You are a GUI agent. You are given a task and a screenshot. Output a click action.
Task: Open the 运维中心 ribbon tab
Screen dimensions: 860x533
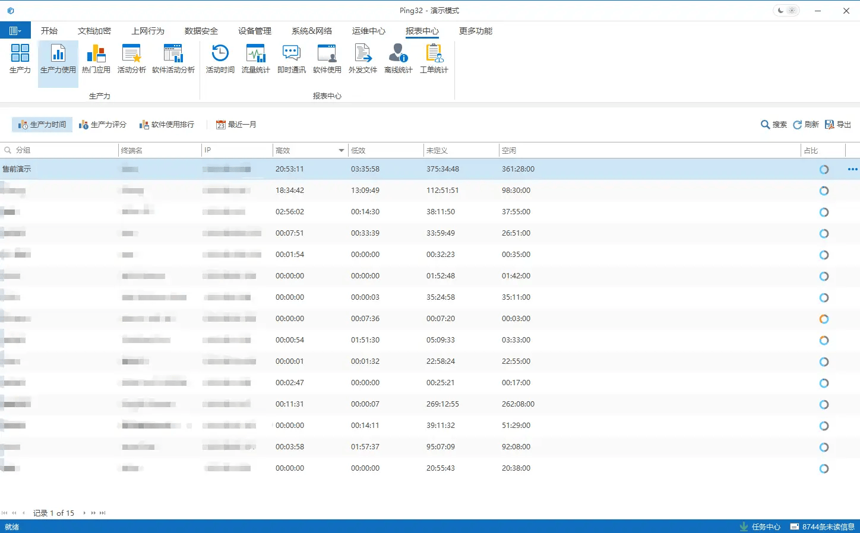(368, 31)
